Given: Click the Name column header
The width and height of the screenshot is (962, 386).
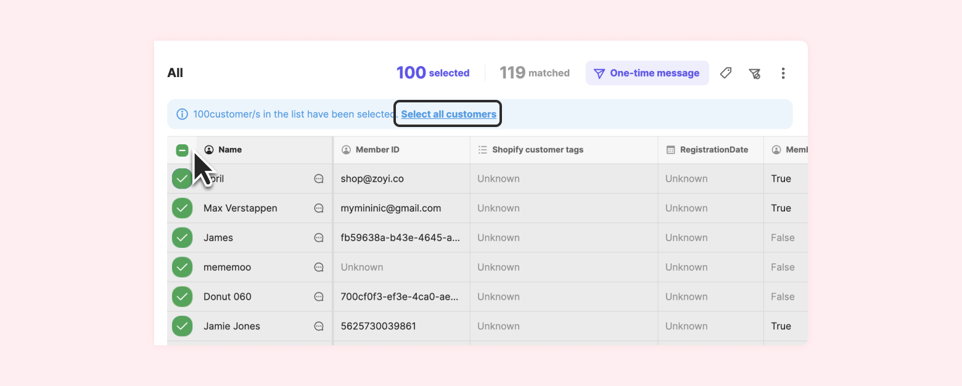Looking at the screenshot, I should pyautogui.click(x=230, y=150).
